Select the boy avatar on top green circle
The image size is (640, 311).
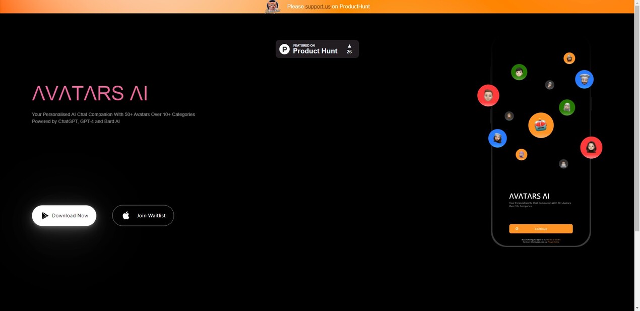(x=519, y=72)
